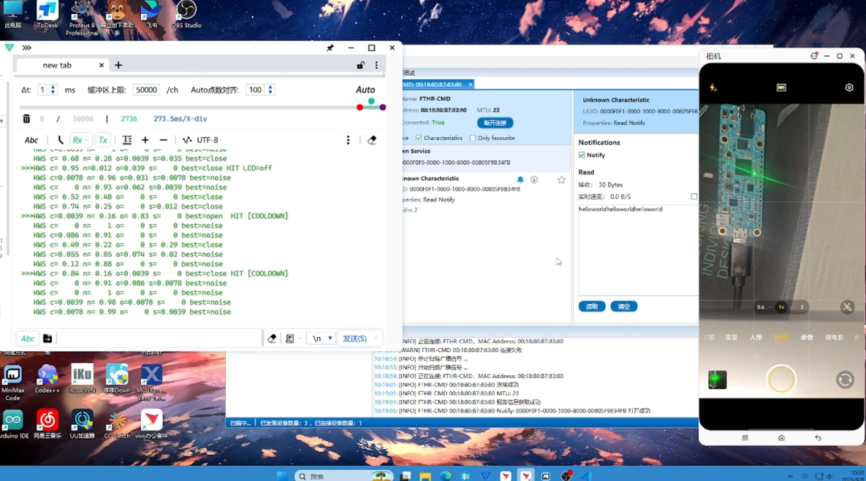This screenshot has width=866, height=481.
Task: Toggle the Tx display button
Action: [103, 140]
